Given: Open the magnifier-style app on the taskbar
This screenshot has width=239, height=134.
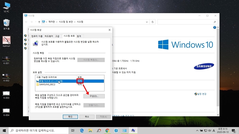Looking at the screenshot, I should 99,130.
